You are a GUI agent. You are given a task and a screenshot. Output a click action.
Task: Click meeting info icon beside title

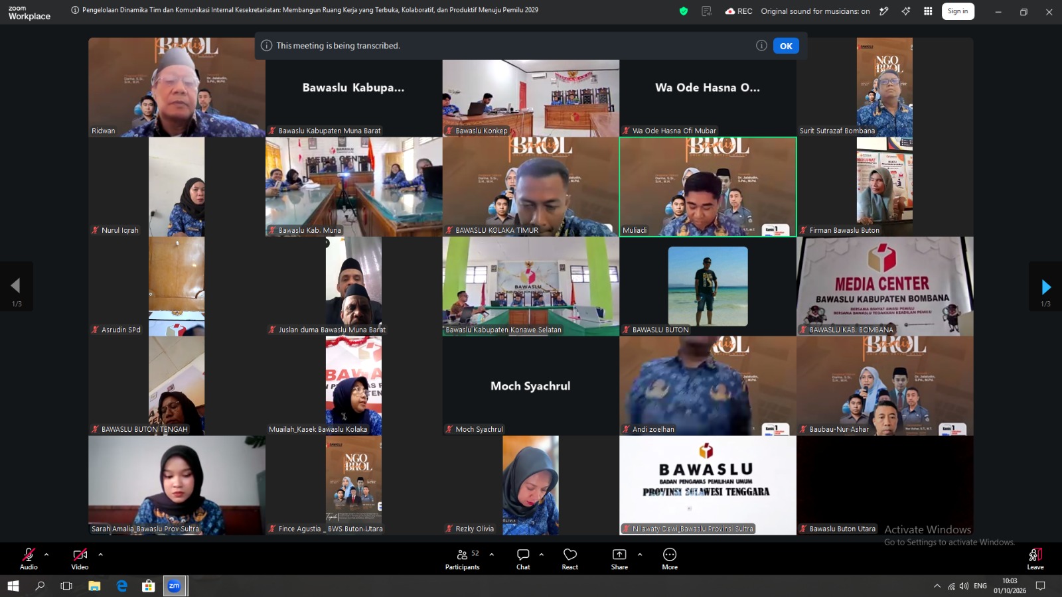click(75, 10)
